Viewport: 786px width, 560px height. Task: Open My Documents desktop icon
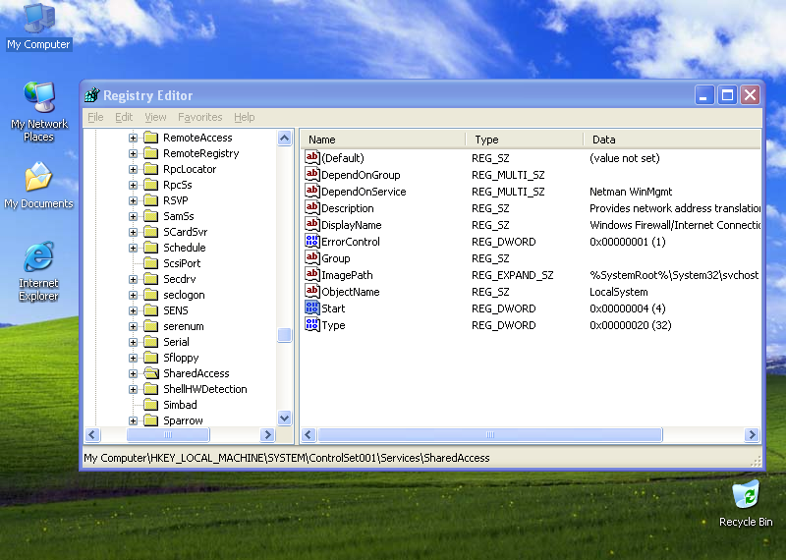[38, 186]
